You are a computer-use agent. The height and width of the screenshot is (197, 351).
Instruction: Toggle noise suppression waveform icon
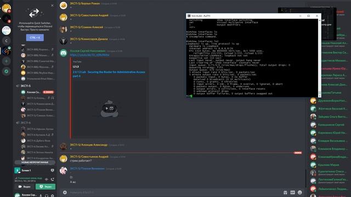point(46,179)
